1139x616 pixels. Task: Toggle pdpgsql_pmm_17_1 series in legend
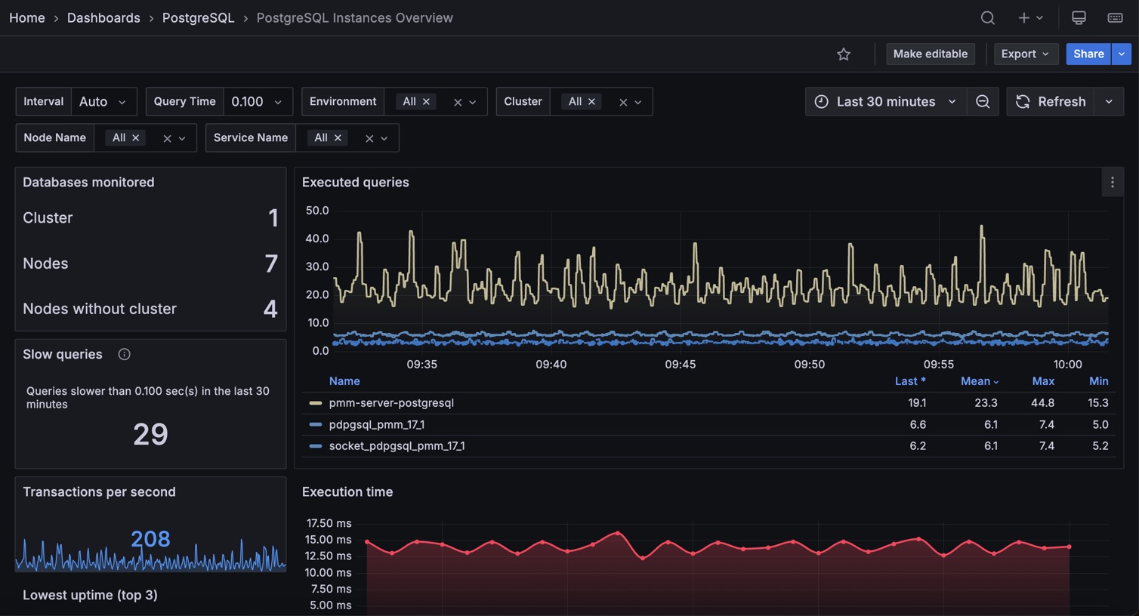pos(376,425)
